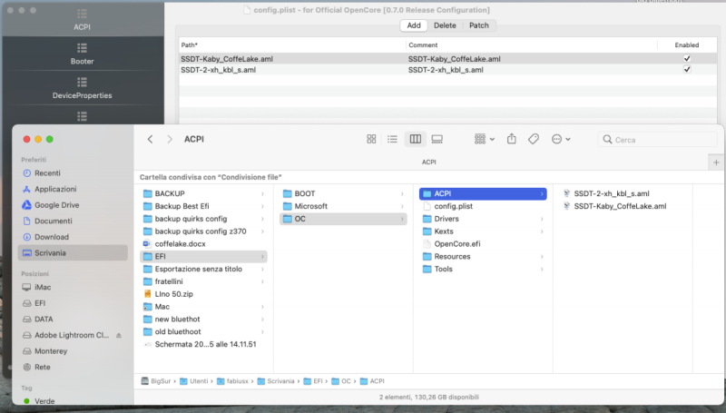
Task: Open Download in the Finder sidebar
Action: pyautogui.click(x=73, y=237)
